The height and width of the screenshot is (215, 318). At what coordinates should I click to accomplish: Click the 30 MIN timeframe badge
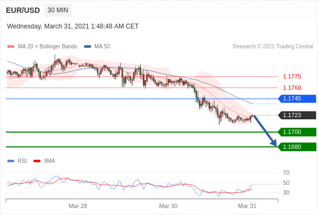pos(58,10)
